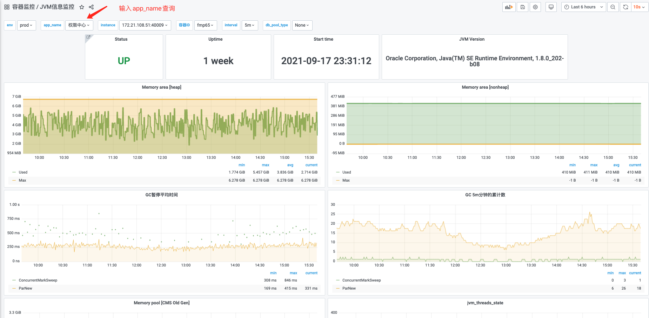Viewport: 649px width, 318px height.
Task: Zoom out the time range
Action: (613, 7)
